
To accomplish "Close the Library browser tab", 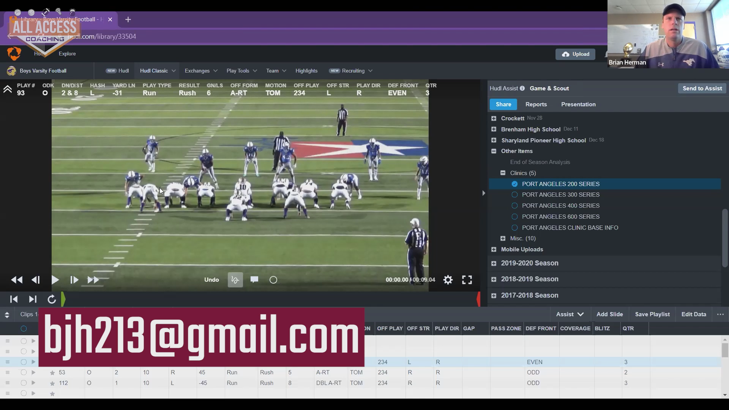I will [110, 19].
